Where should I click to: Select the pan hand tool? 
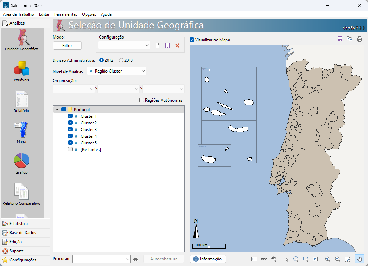tap(360, 259)
